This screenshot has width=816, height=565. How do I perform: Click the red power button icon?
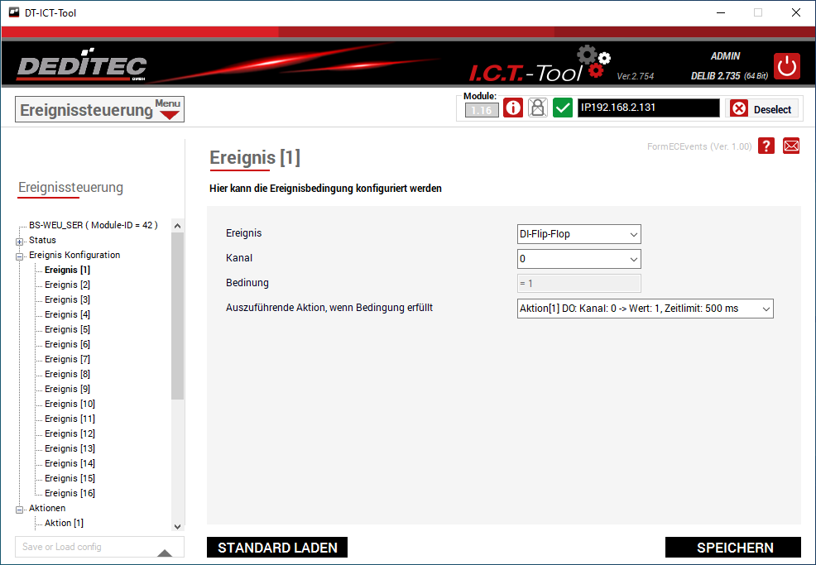(x=786, y=66)
